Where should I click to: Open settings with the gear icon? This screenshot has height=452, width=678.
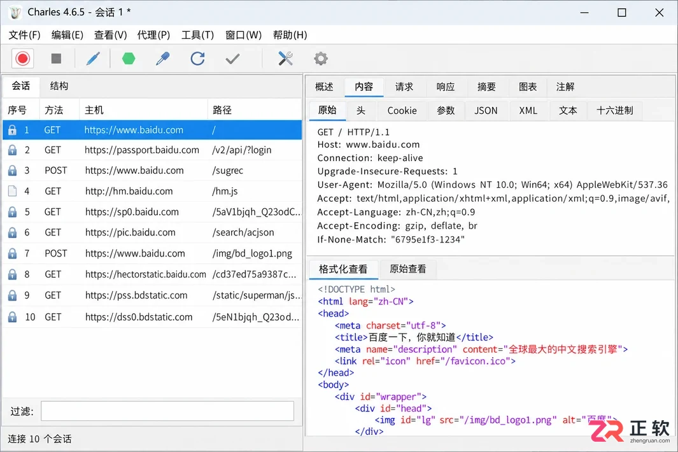pyautogui.click(x=321, y=59)
